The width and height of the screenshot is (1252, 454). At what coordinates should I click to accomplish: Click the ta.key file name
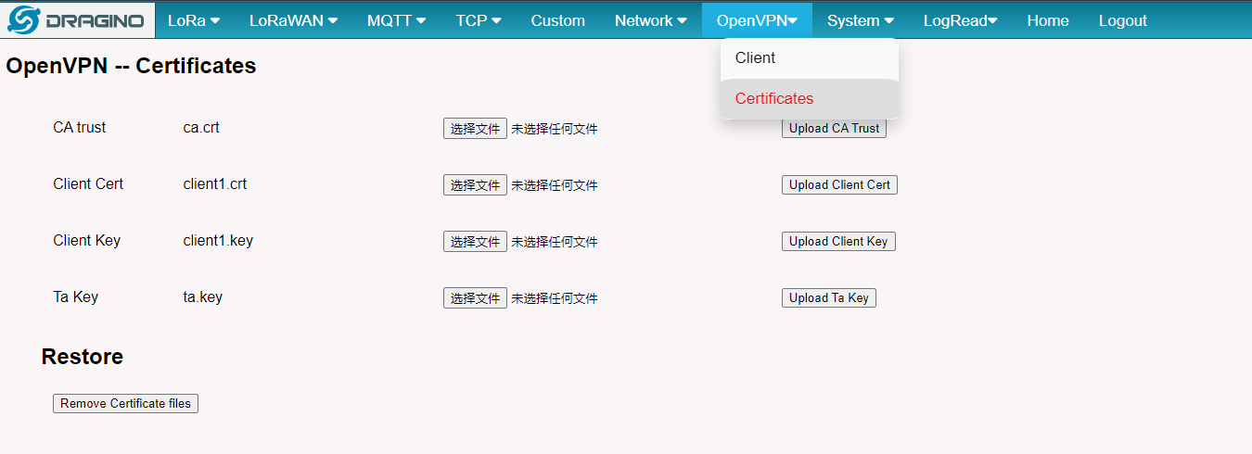[203, 297]
